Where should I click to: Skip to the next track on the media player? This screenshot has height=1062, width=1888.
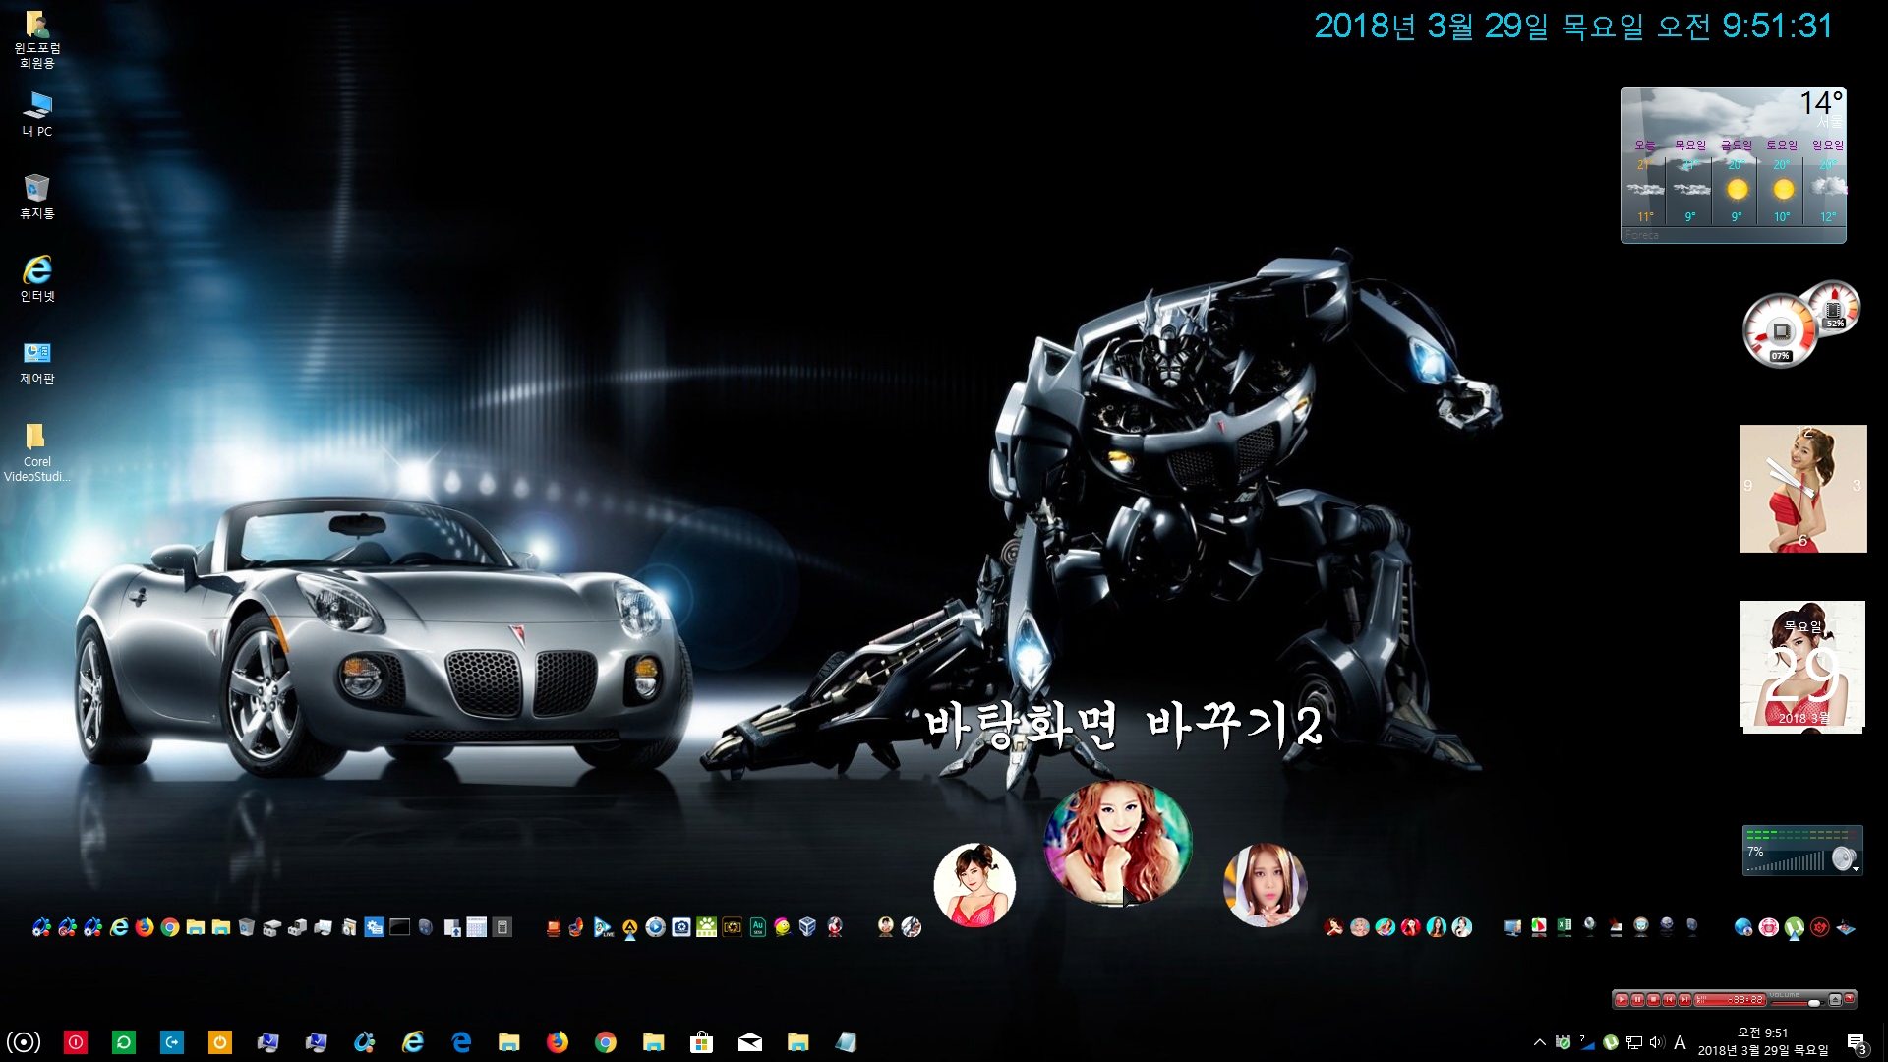pyautogui.click(x=1684, y=1000)
